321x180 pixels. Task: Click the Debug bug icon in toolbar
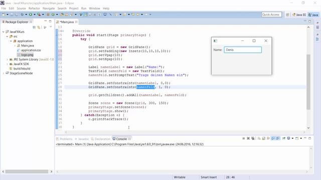(x=22, y=14)
